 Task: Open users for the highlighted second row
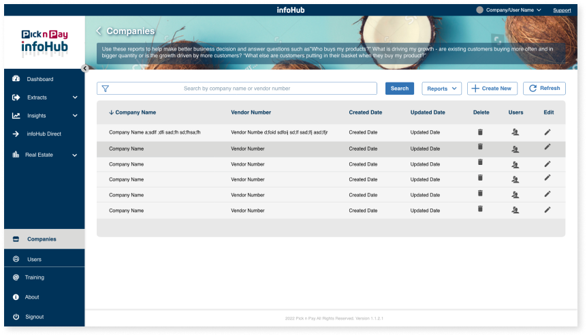click(515, 149)
